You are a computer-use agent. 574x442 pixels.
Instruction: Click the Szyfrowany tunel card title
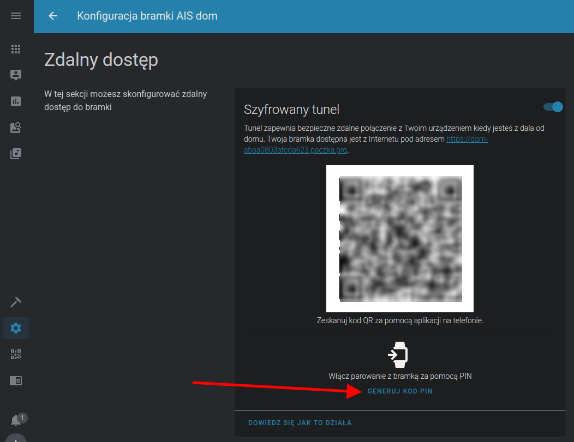(x=291, y=110)
